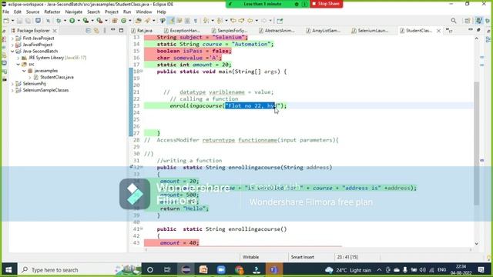Click Collapse All in Package Explorer

click(88, 31)
